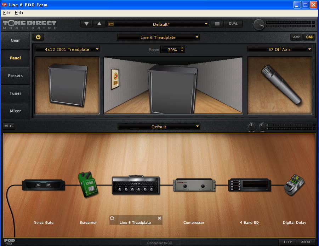Image resolution: width=319 pixels, height=246 pixels.
Task: Go to next preset with up arrow
Action: [x=99, y=24]
